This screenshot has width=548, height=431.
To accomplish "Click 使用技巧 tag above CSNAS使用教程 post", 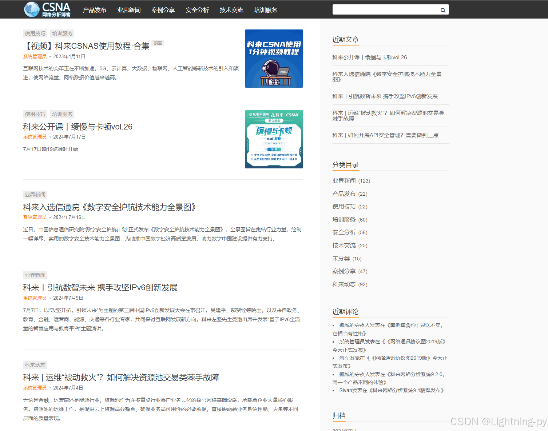I will point(35,33).
